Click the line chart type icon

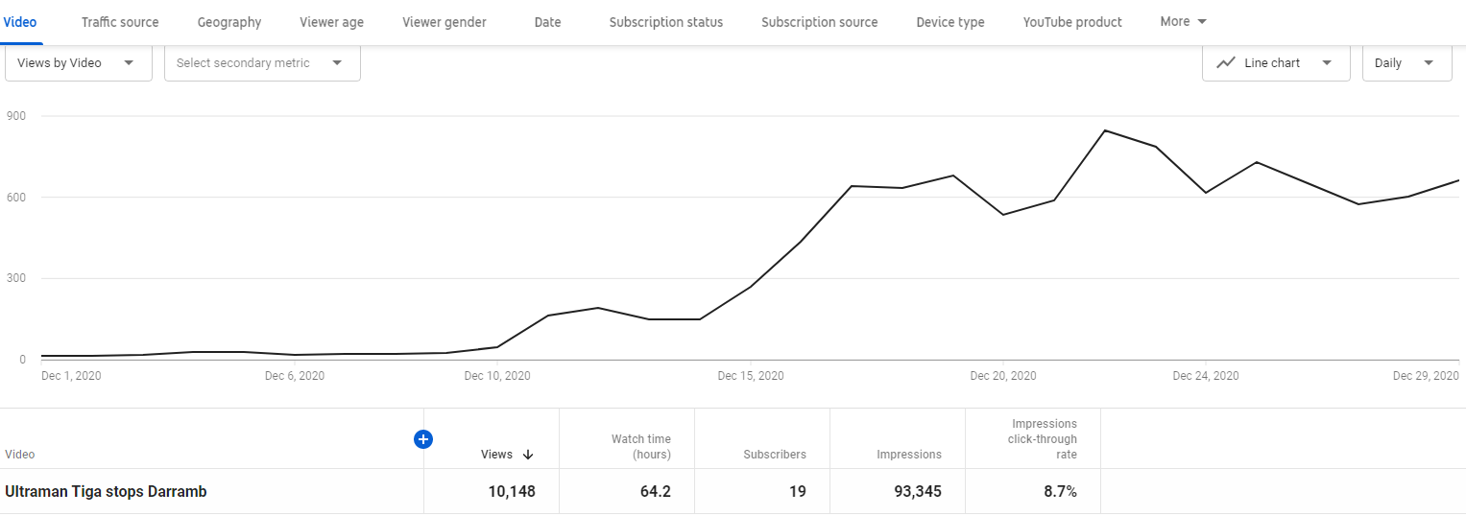coord(1226,63)
